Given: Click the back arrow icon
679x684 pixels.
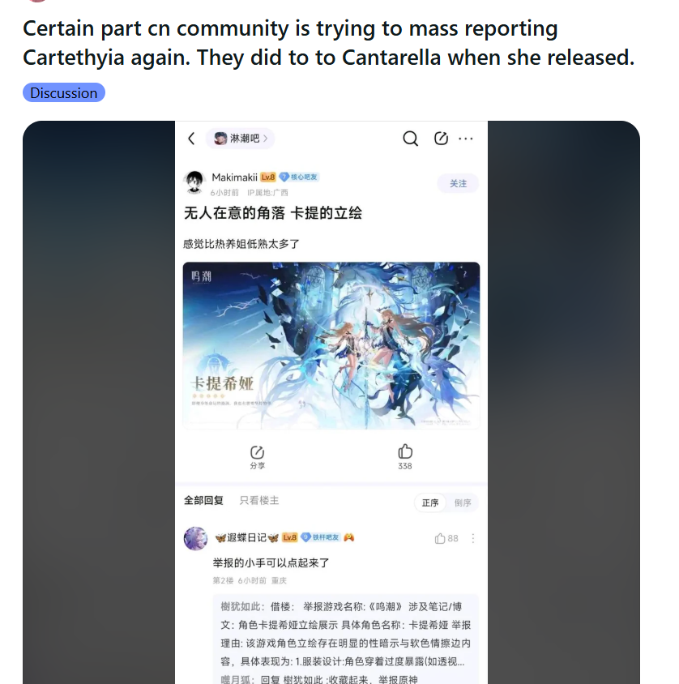Looking at the screenshot, I should tap(191, 139).
